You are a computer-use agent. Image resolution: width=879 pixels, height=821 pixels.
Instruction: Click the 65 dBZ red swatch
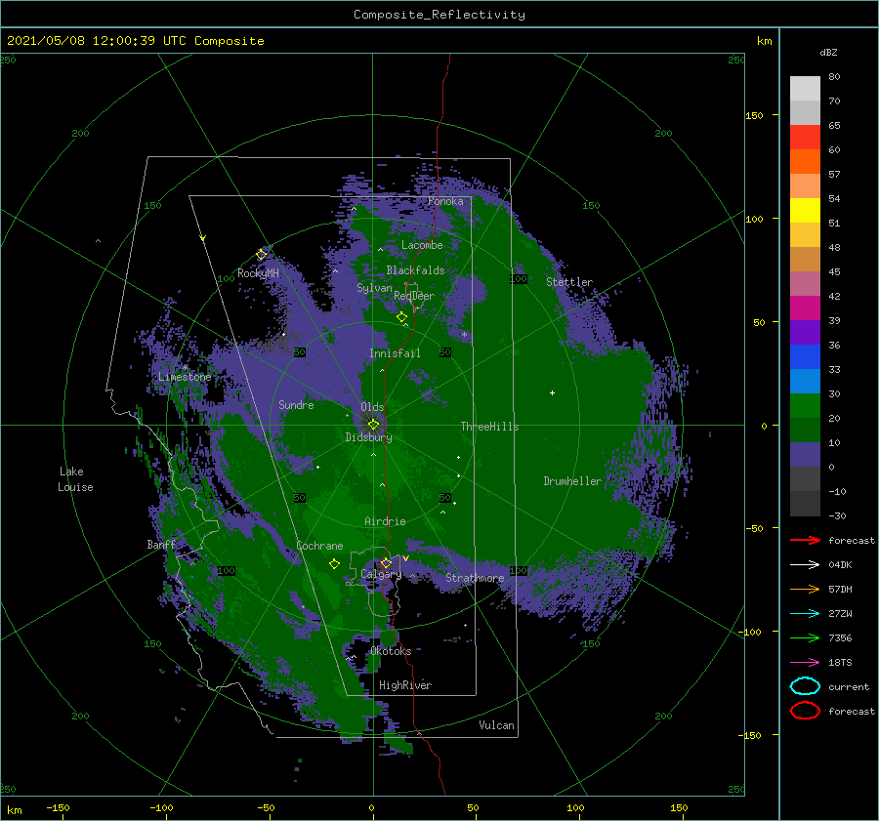(x=805, y=137)
